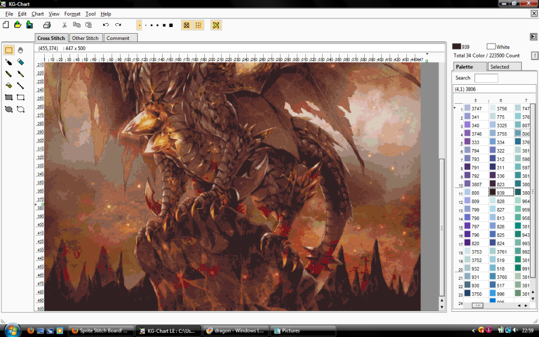Open the Chart menu
The width and height of the screenshot is (539, 337).
coord(37,14)
